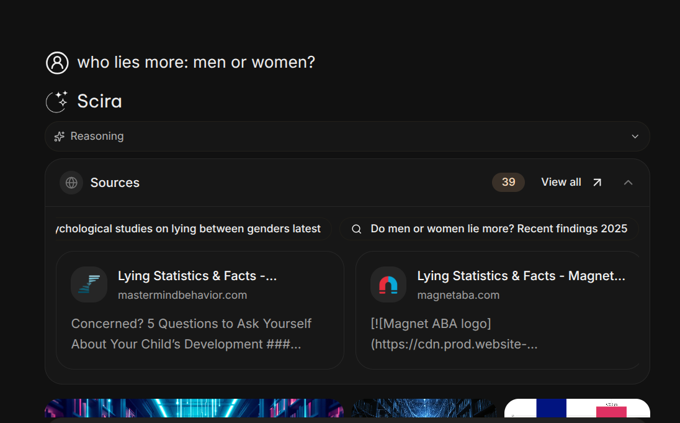Open the Lying Statistics & Facts mastermindbehavior title
The height and width of the screenshot is (423, 680).
[197, 276]
